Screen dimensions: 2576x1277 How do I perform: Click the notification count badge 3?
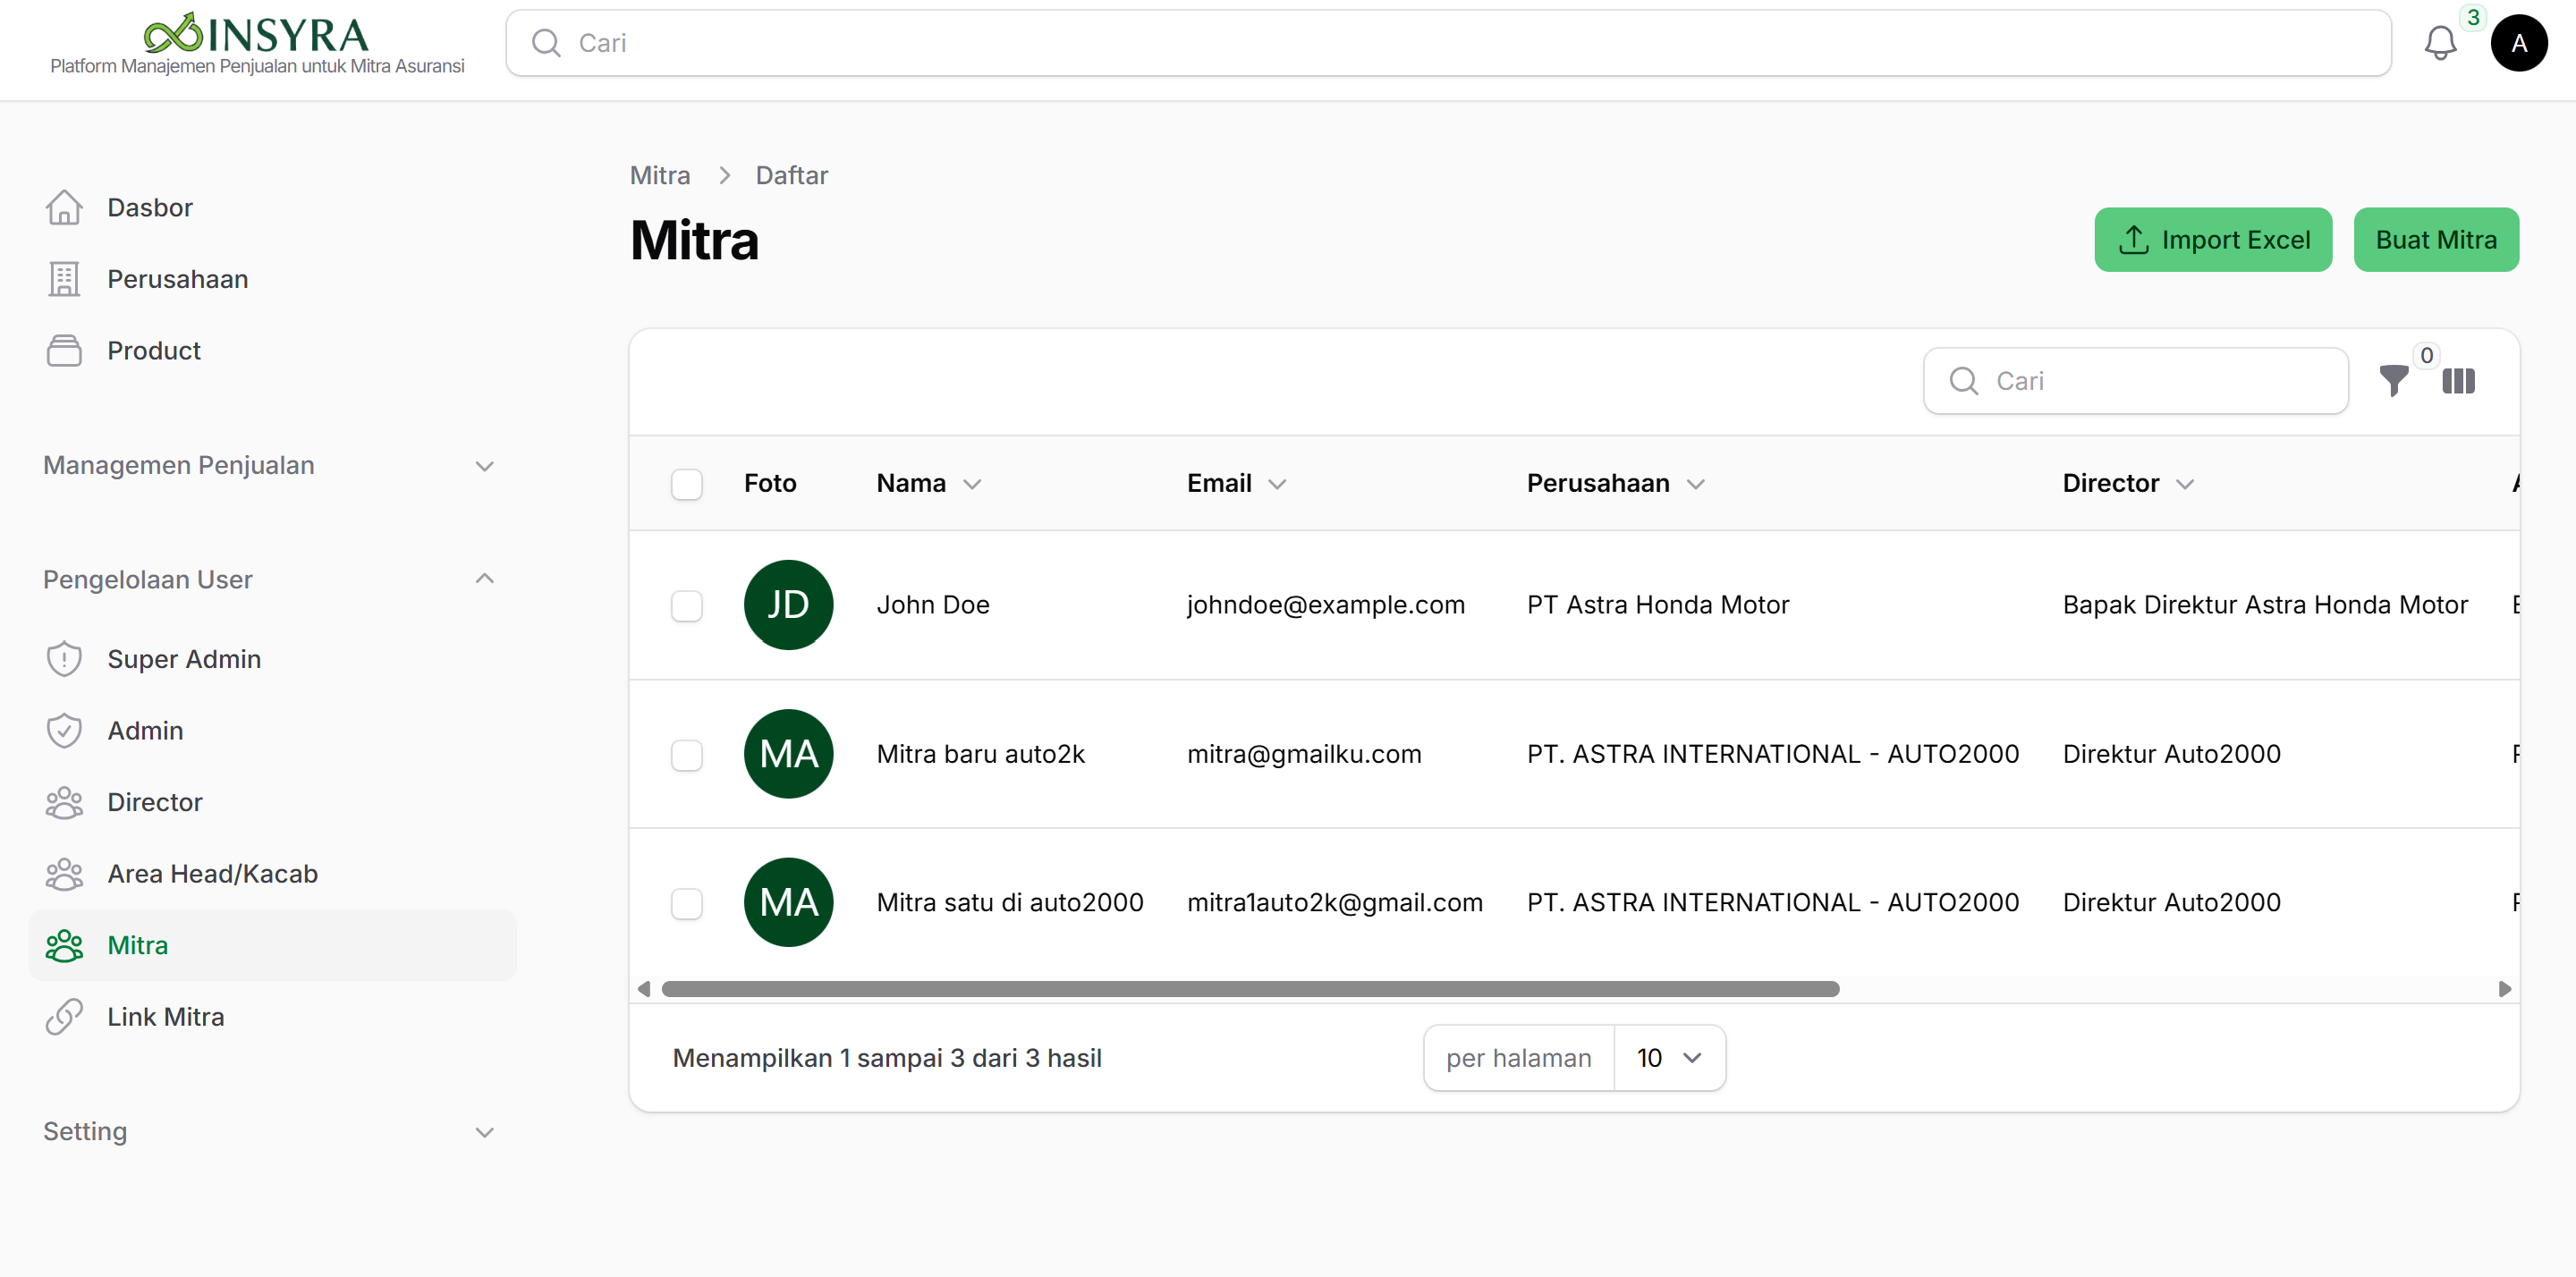(2473, 17)
